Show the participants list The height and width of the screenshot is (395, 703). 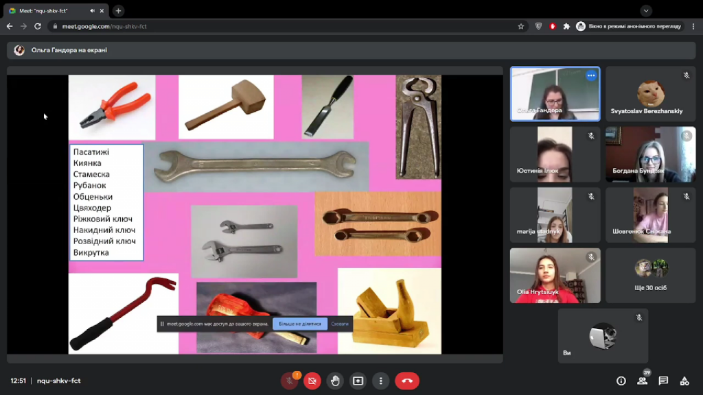pyautogui.click(x=642, y=381)
